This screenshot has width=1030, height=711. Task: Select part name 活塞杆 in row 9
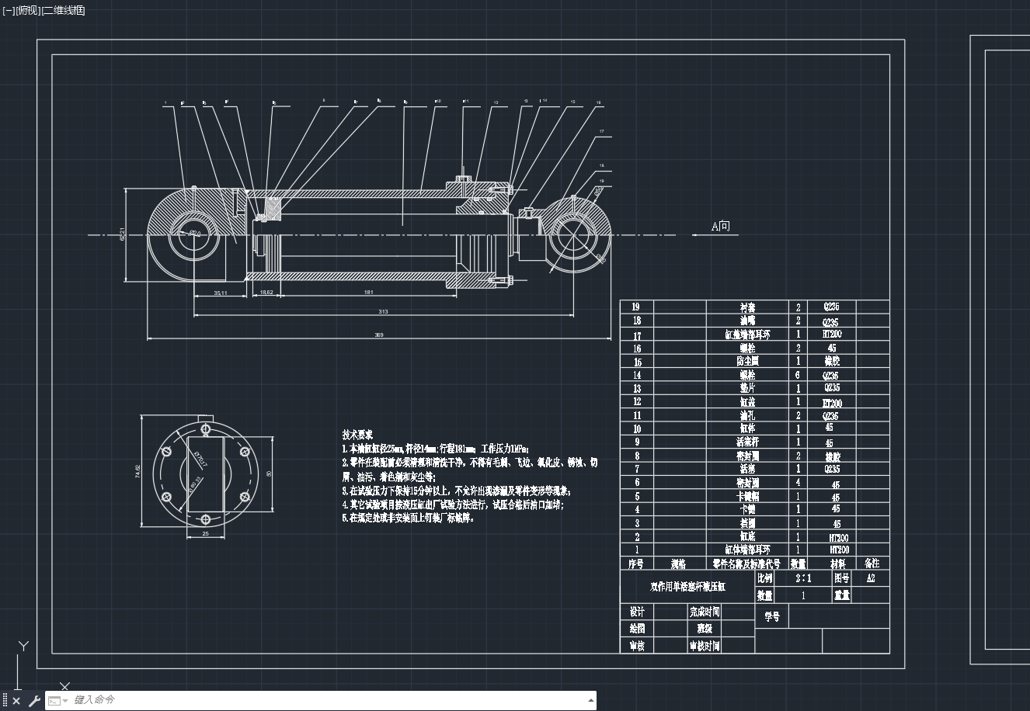747,442
